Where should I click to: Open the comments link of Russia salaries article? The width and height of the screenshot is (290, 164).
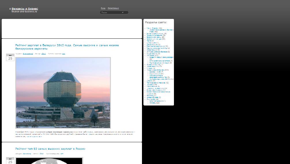click(x=62, y=154)
